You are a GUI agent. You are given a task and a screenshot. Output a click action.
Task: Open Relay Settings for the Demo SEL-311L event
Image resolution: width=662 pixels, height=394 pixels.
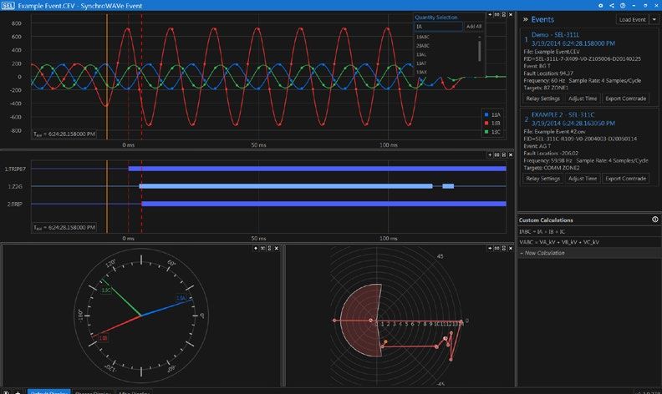543,98
